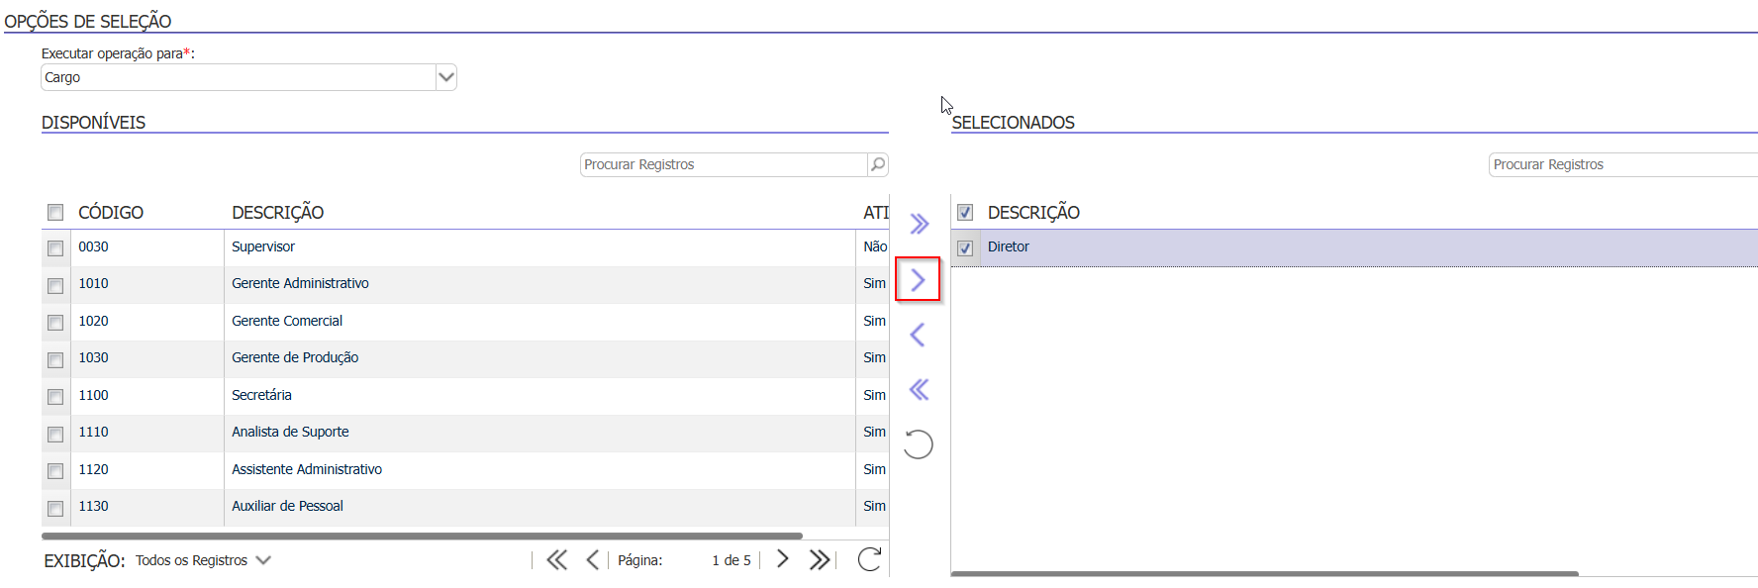
Task: Click the Disponíveis horizontal scrollbar
Action: (x=422, y=536)
